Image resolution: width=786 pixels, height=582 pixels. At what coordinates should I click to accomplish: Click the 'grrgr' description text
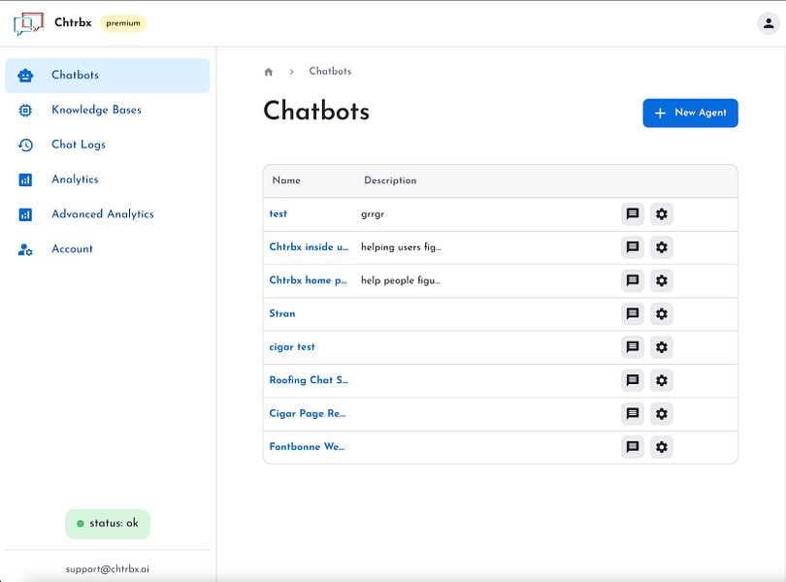click(373, 214)
